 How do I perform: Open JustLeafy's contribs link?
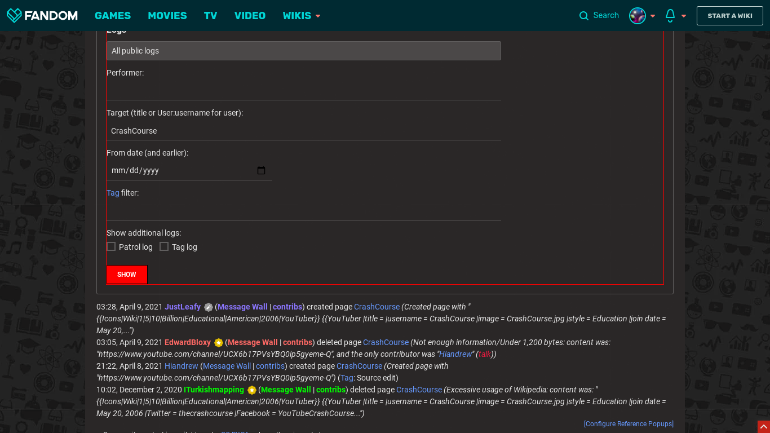[x=287, y=307]
